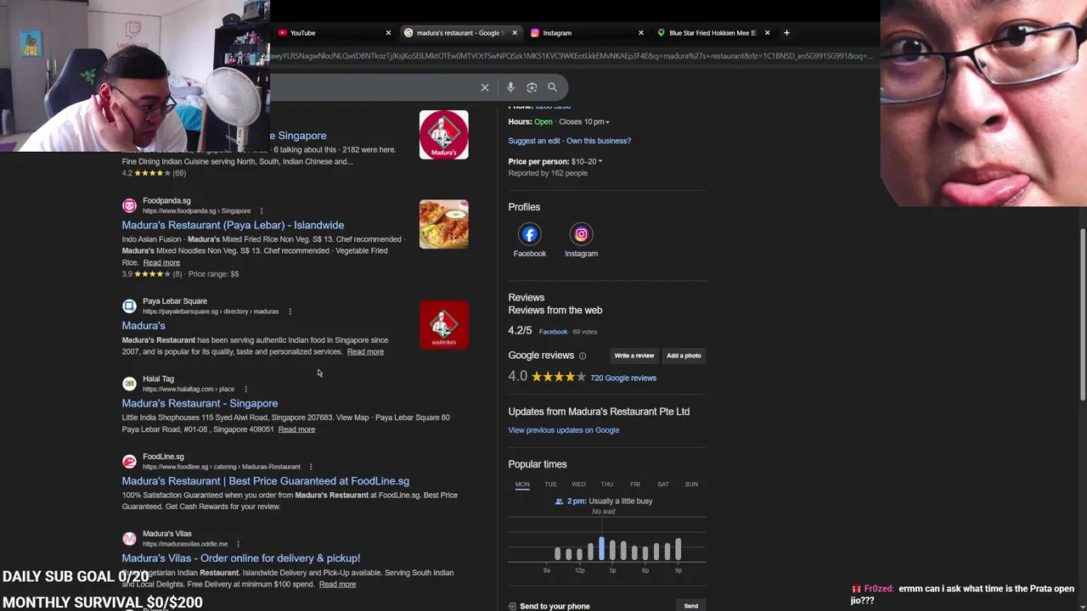Viewport: 1087px width, 611px height.
Task: Click the Foodpanda.sg site favicon
Action: click(x=129, y=205)
